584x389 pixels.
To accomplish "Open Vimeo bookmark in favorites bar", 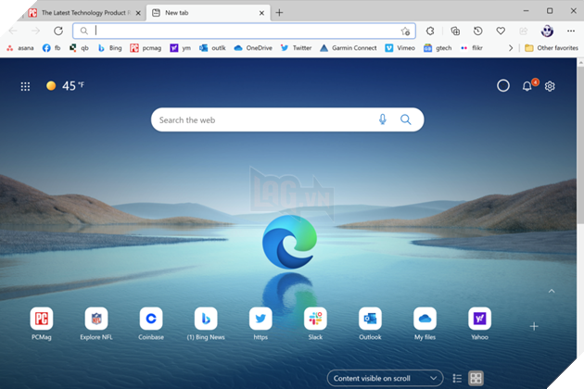I will tap(400, 48).
